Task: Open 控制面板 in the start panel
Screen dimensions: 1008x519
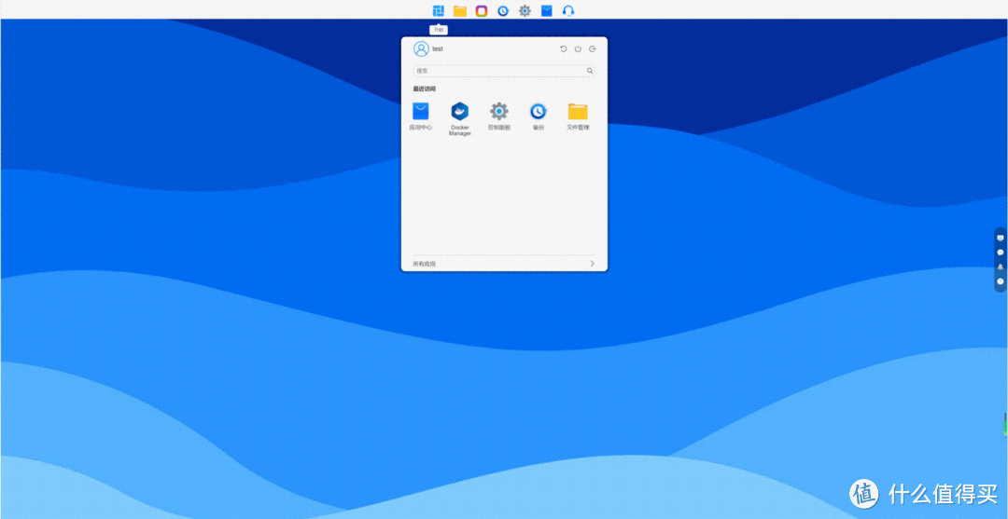Action: pos(499,112)
